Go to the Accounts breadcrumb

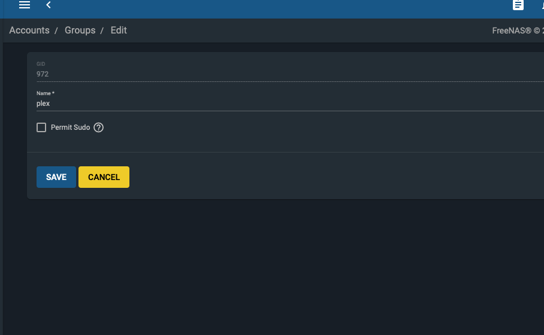[29, 31]
